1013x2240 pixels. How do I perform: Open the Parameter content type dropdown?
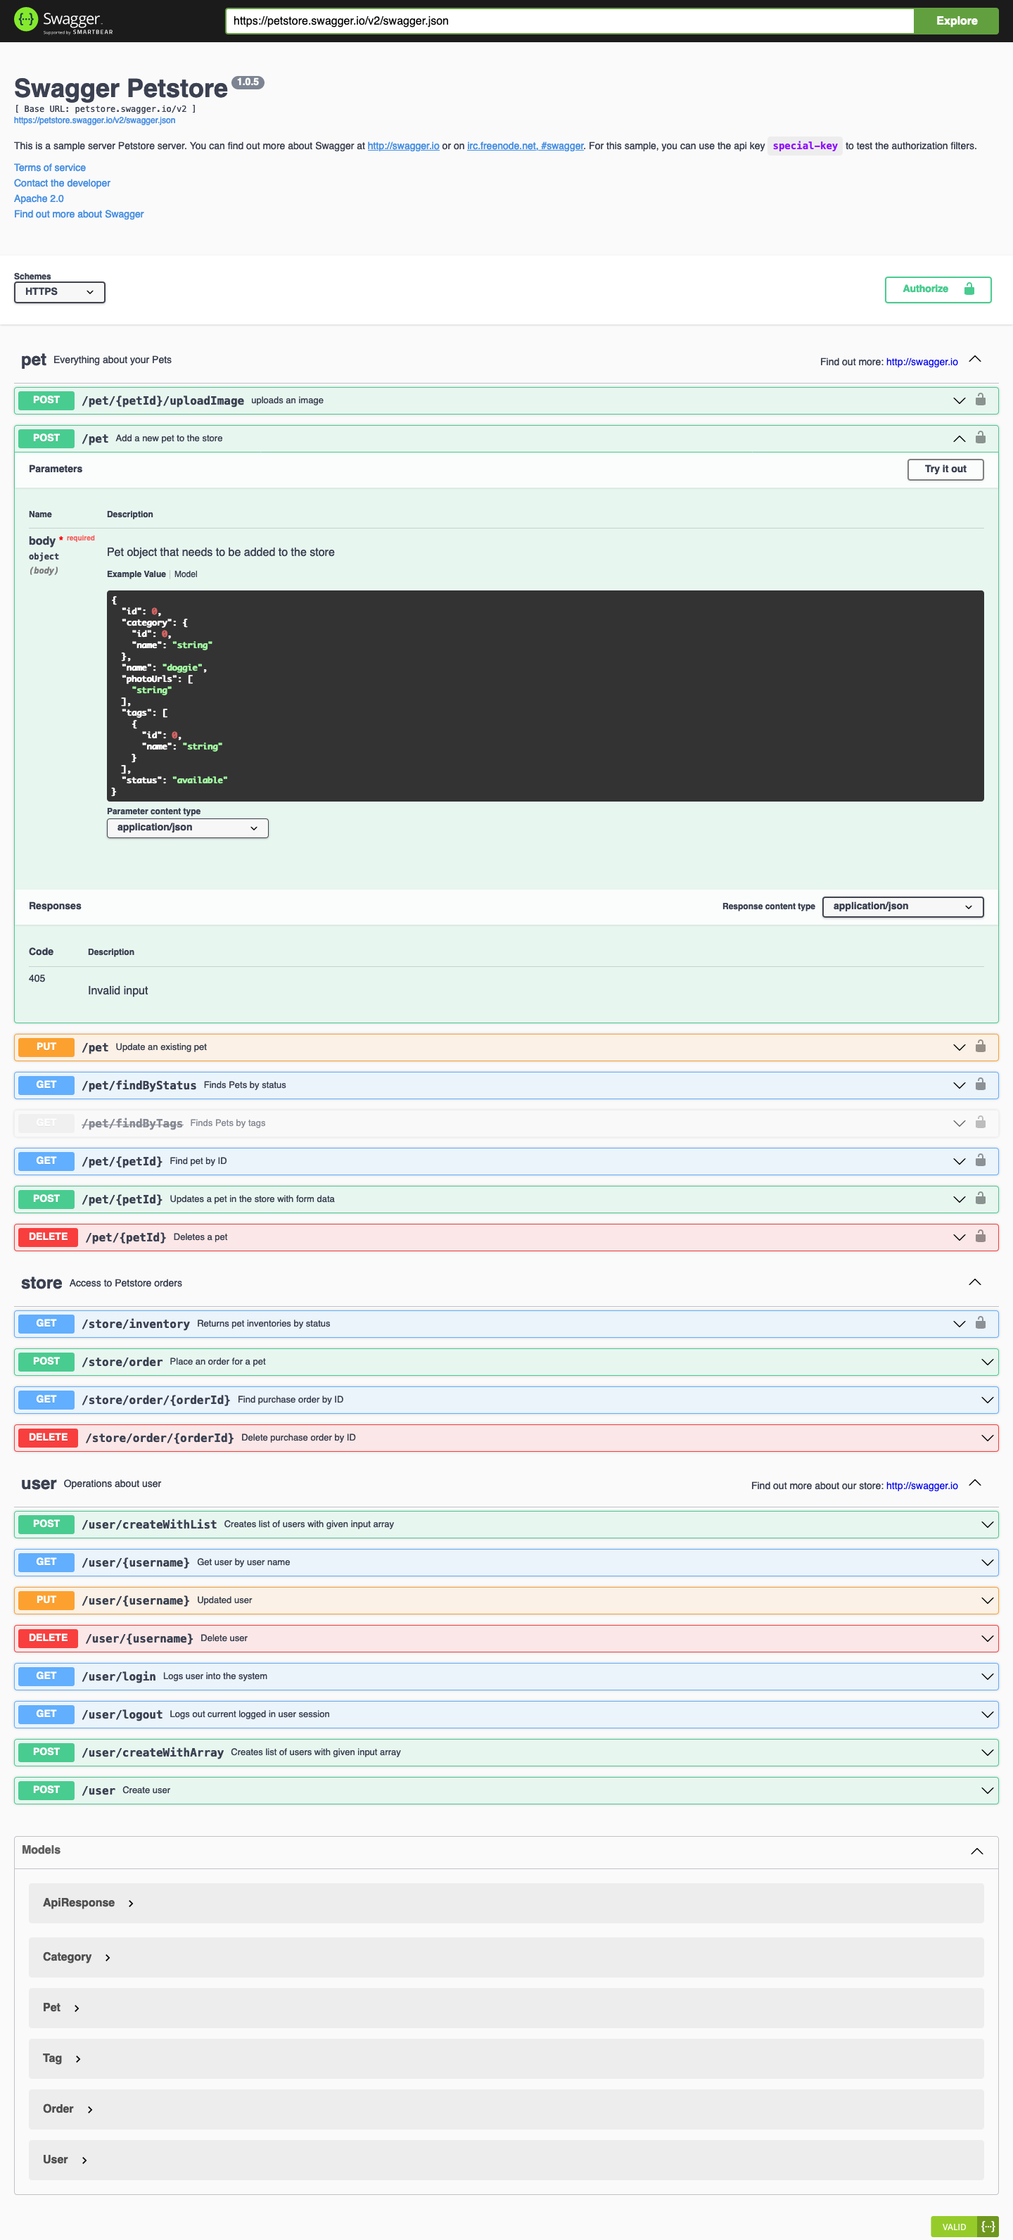pyautogui.click(x=187, y=828)
